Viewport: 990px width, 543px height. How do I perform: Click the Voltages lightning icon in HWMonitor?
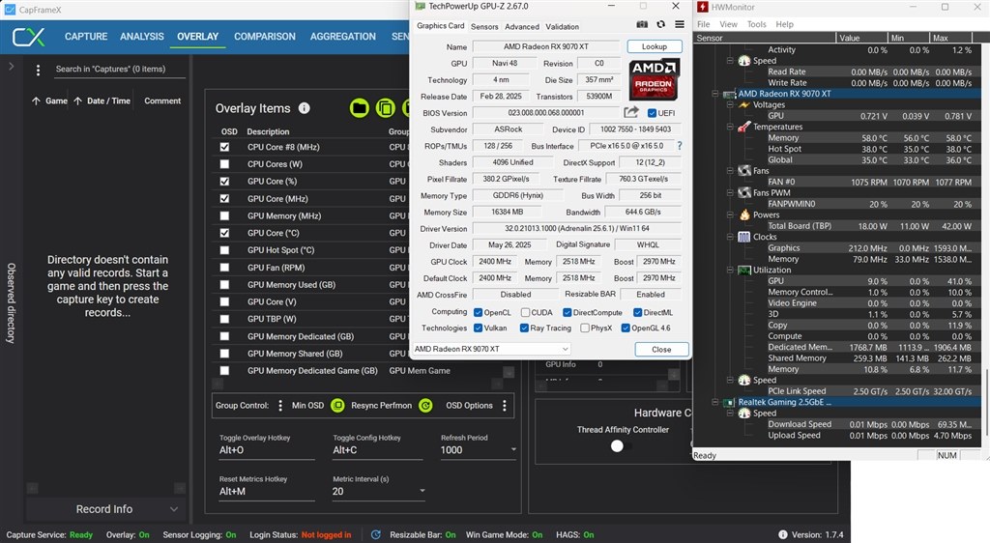[744, 104]
